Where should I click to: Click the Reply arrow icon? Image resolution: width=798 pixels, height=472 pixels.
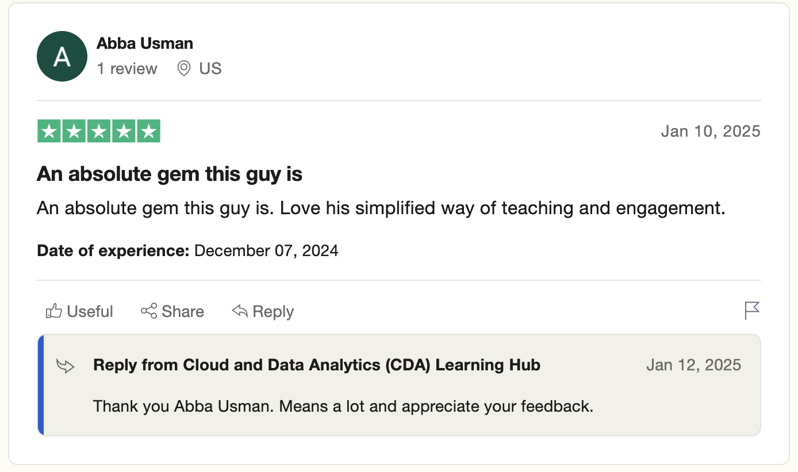(240, 311)
